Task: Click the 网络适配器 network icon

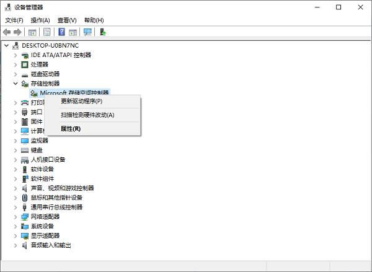Action: point(25,217)
